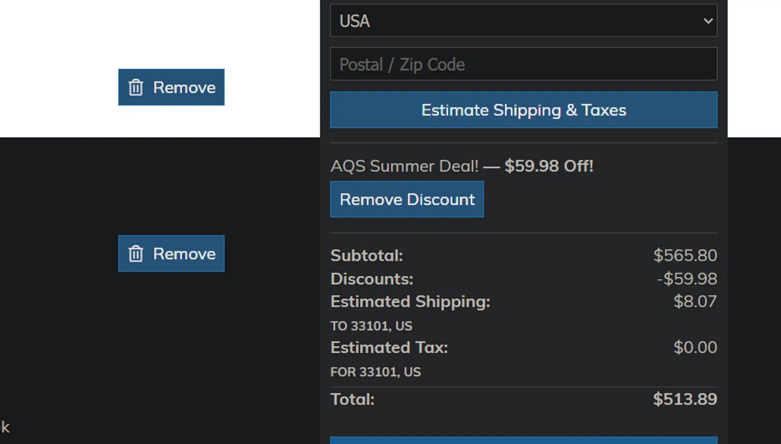Select the upper Remove button label
781x444 pixels.
pyautogui.click(x=184, y=87)
